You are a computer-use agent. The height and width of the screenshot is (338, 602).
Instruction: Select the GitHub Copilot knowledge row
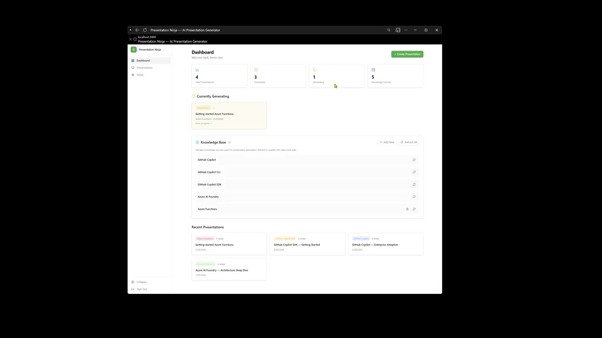[x=307, y=160]
